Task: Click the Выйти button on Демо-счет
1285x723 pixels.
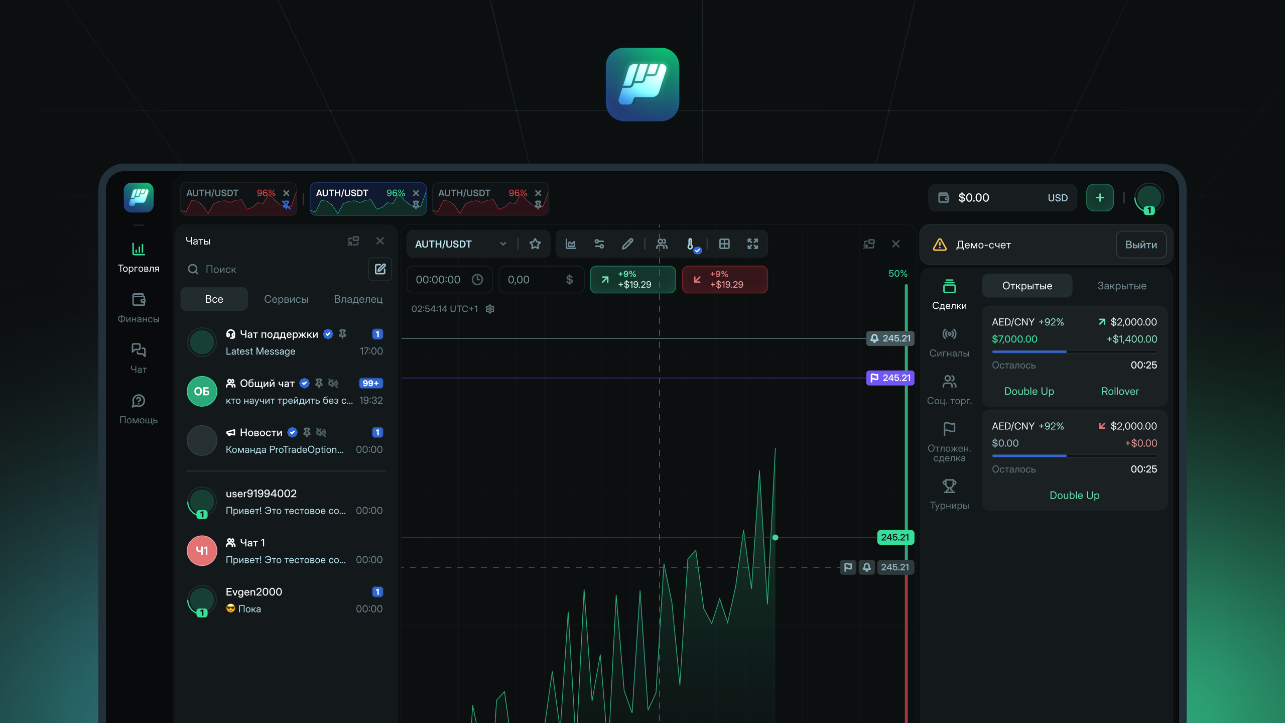Action: (1141, 245)
